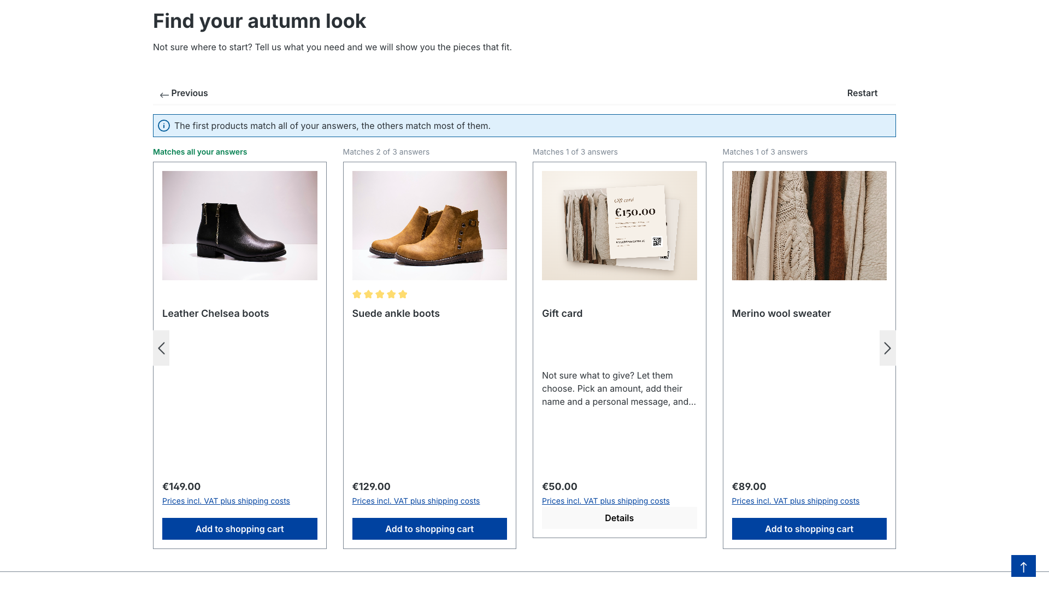Image resolution: width=1049 pixels, height=590 pixels.
Task: Add Suede ankle boots to shopping cart
Action: [429, 529]
